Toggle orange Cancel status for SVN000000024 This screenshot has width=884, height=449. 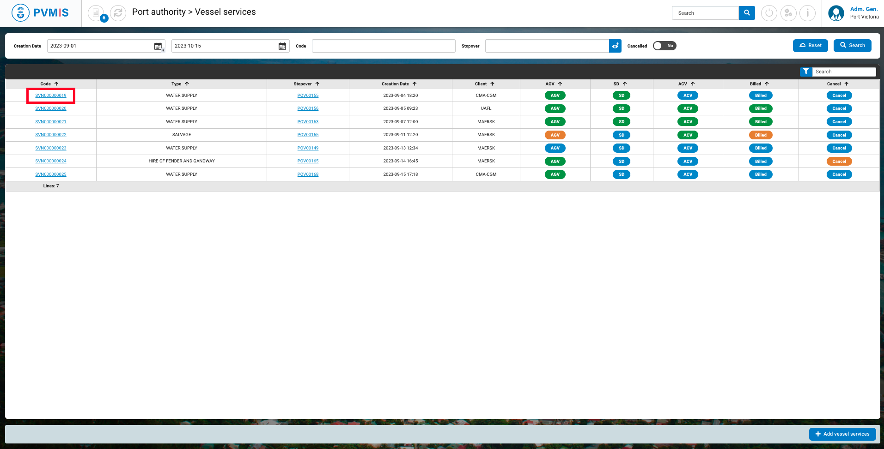[x=839, y=162]
